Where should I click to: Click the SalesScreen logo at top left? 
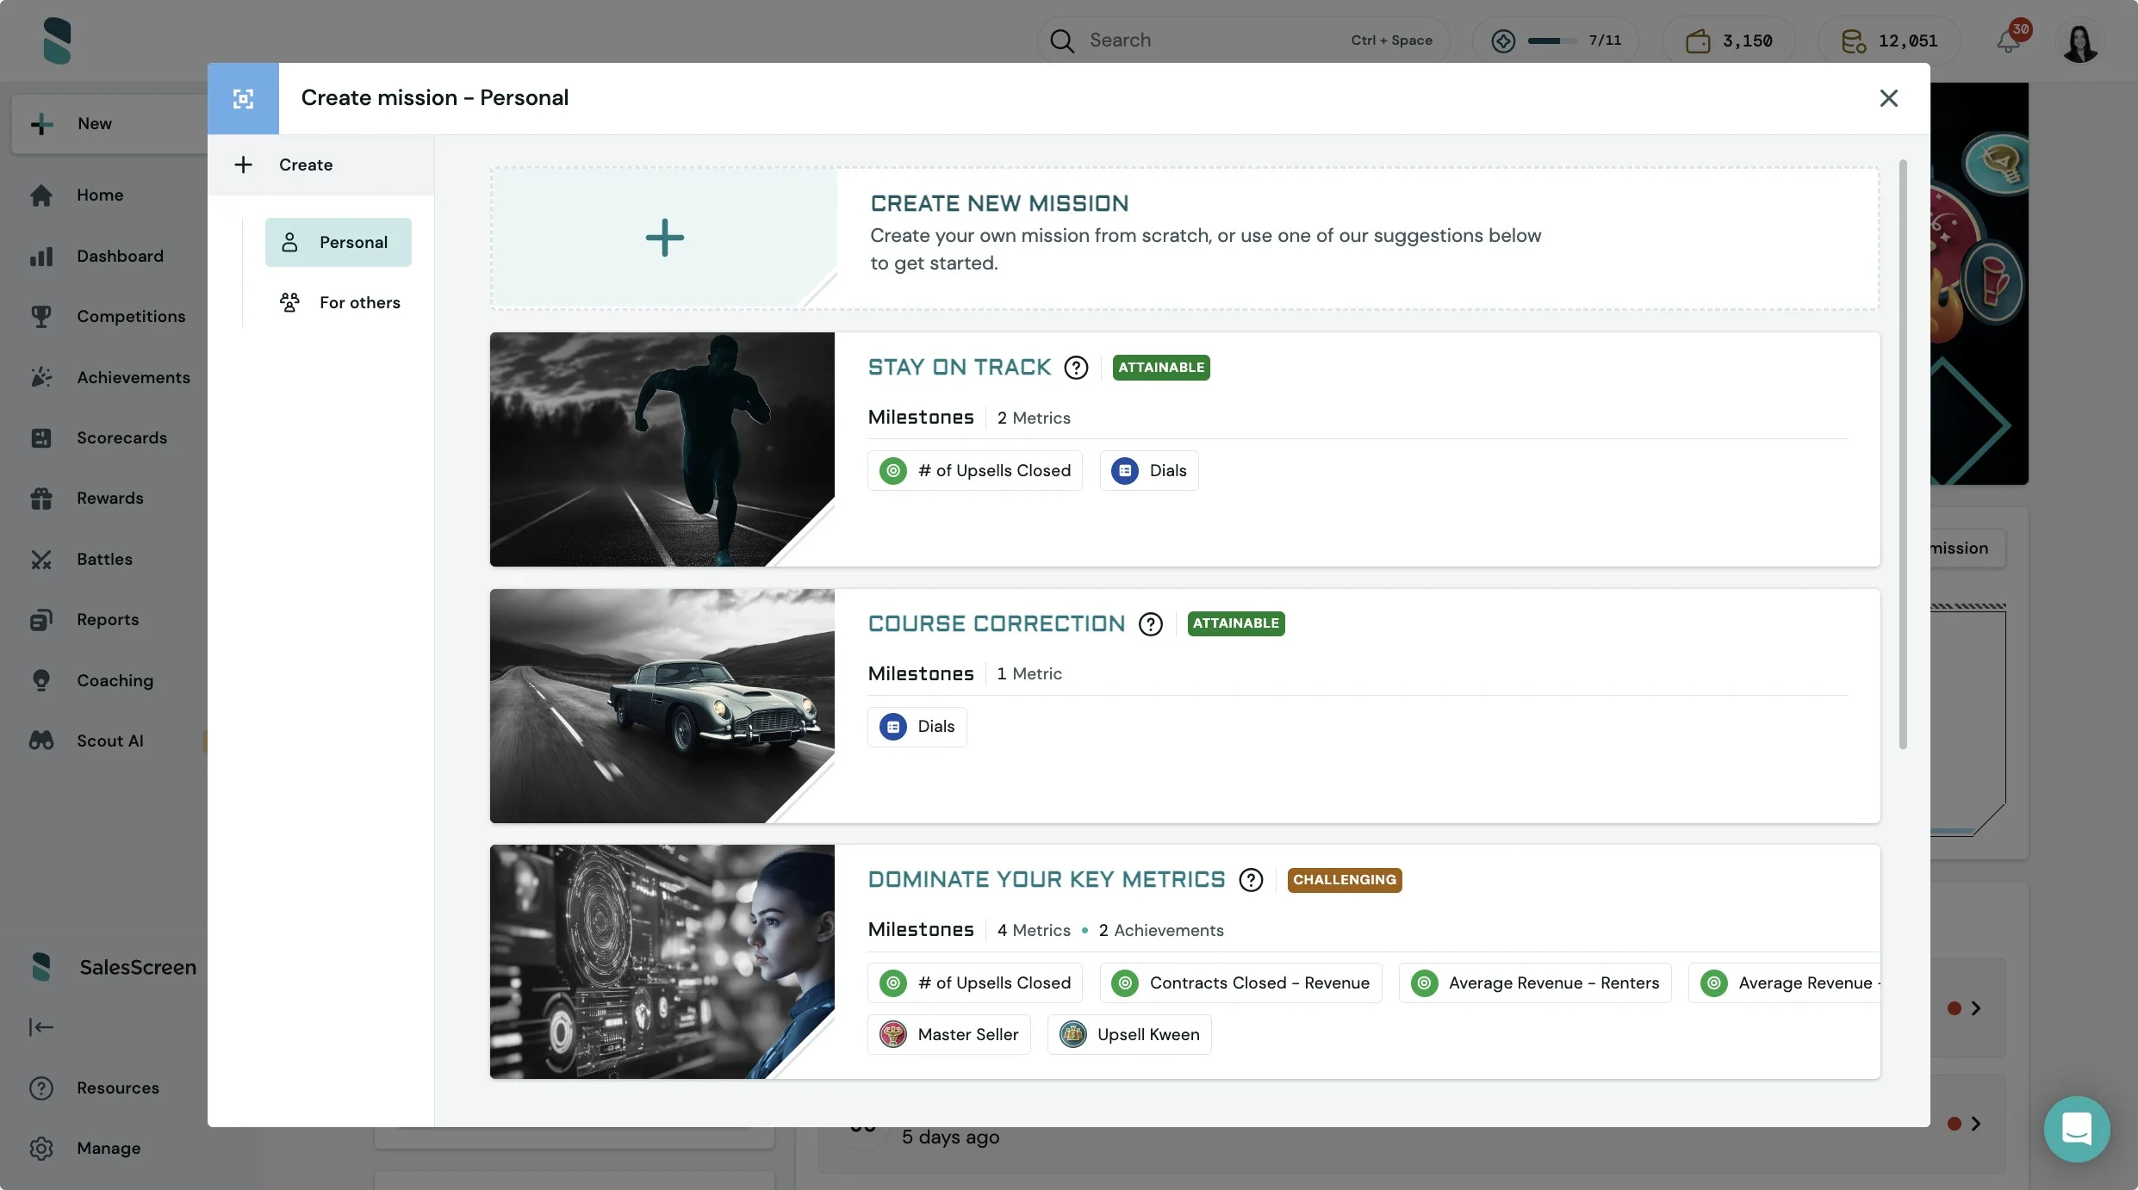tap(57, 40)
